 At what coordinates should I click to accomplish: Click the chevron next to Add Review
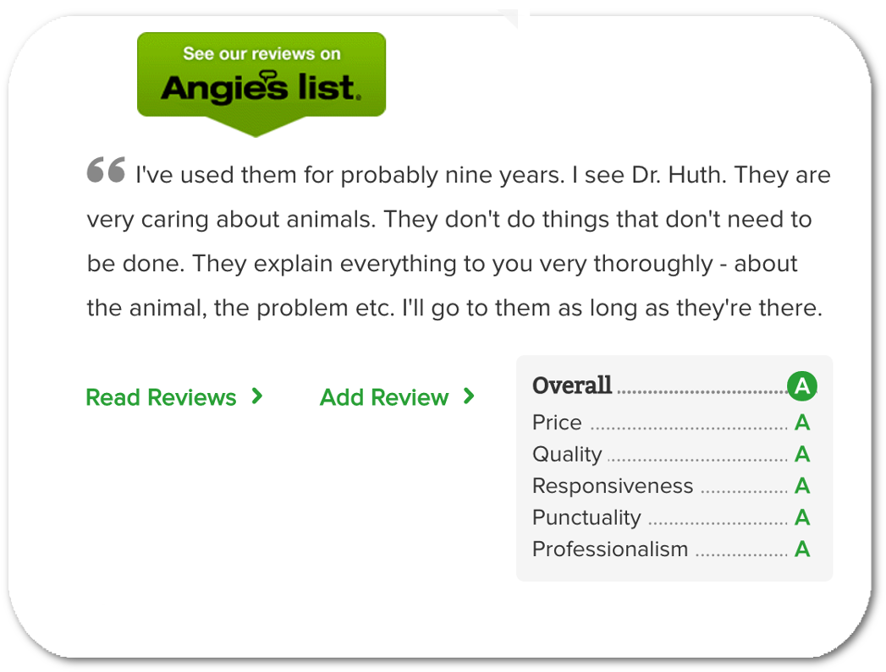(x=469, y=396)
